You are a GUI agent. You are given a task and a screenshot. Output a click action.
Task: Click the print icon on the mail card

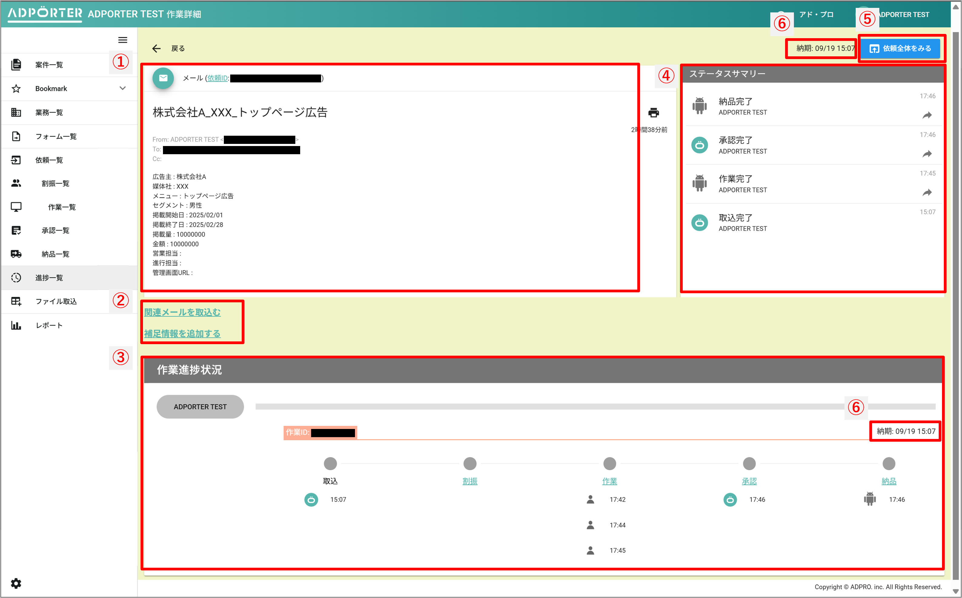click(653, 113)
